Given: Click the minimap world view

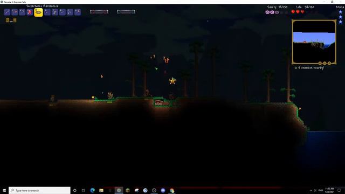Looking at the screenshot, I should (x=314, y=42).
